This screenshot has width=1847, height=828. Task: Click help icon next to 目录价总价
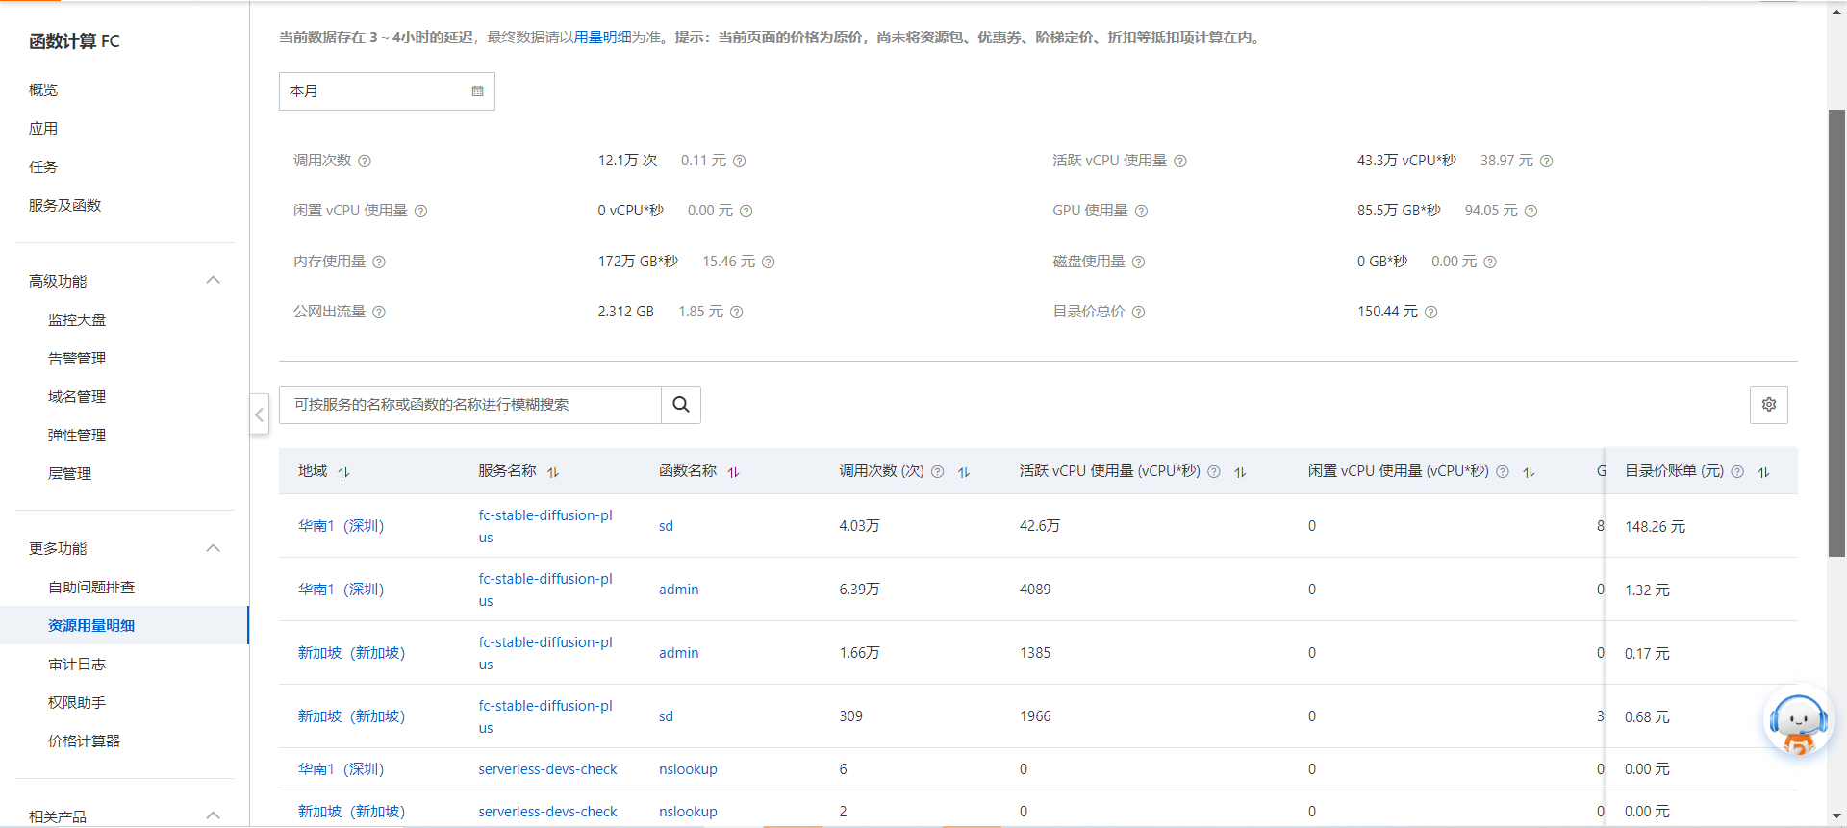click(1138, 313)
